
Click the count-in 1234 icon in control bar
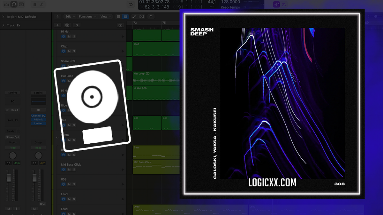tap(276, 4)
